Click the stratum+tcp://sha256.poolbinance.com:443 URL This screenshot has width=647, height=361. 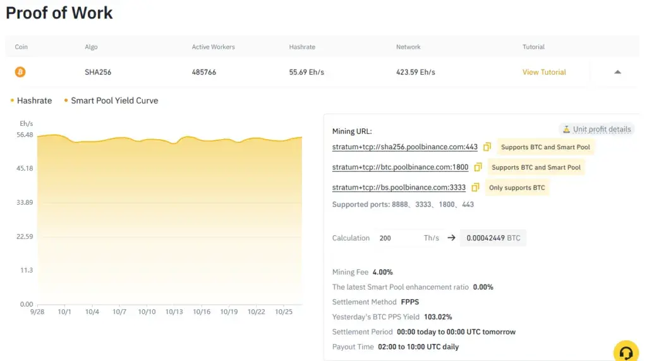coord(405,147)
